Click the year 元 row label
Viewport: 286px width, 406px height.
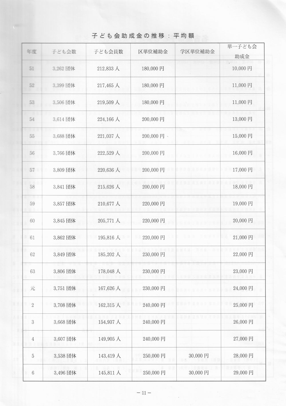tap(33, 288)
